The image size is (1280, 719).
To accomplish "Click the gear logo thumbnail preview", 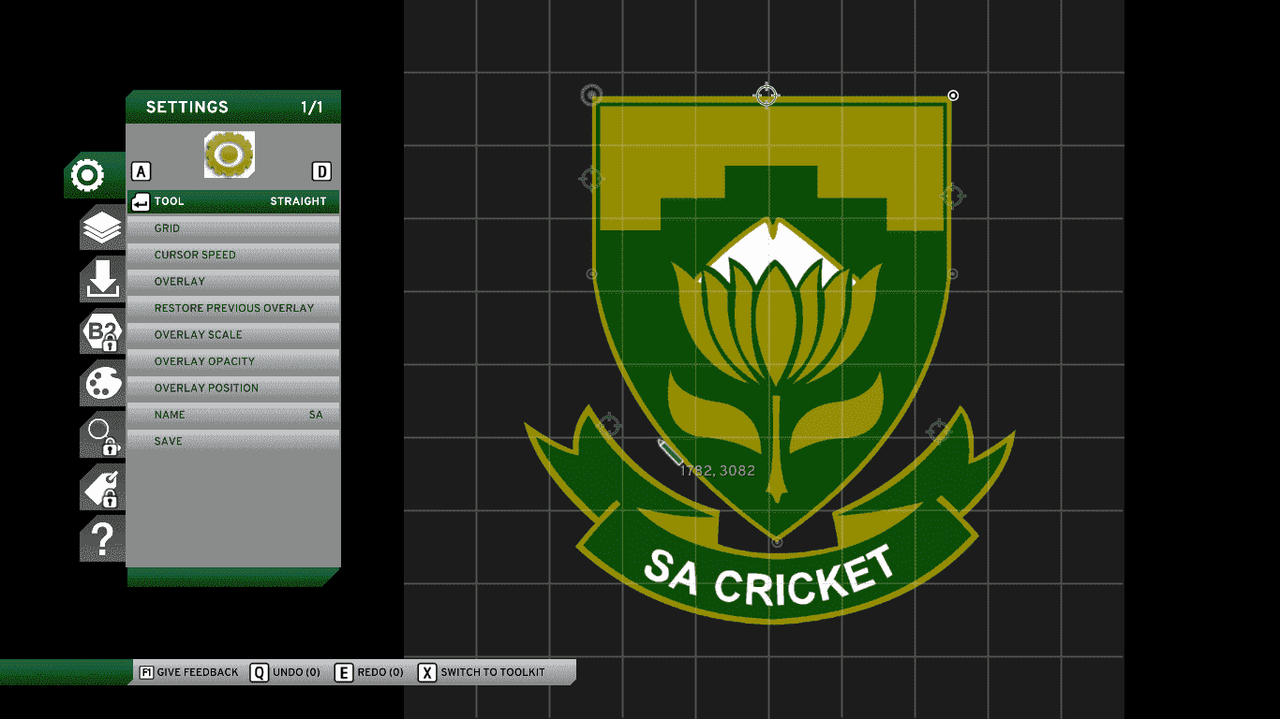I will point(230,154).
